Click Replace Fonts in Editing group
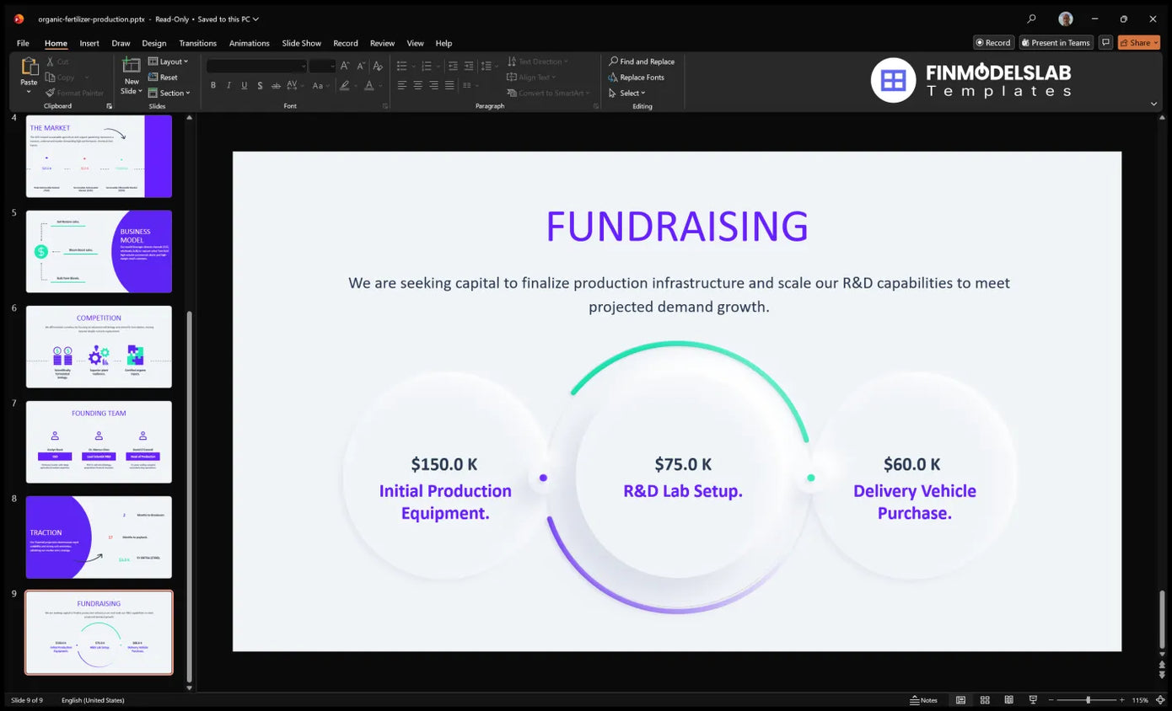 coord(637,78)
